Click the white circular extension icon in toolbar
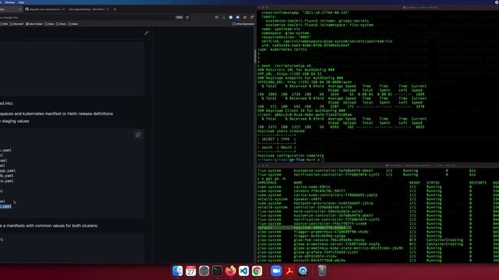The width and height of the screenshot is (499, 280). [231, 17]
